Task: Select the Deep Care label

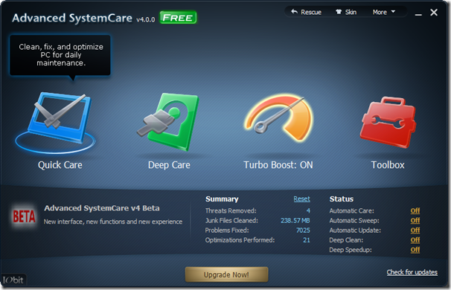Action: pos(169,165)
